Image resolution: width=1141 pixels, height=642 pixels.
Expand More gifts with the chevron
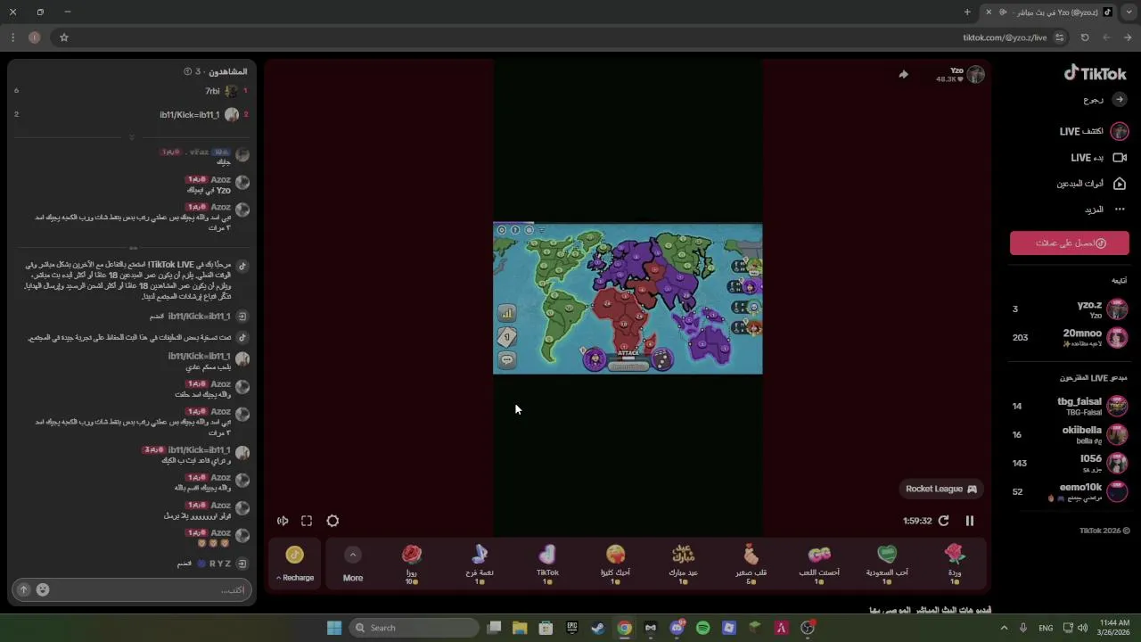pos(353,556)
